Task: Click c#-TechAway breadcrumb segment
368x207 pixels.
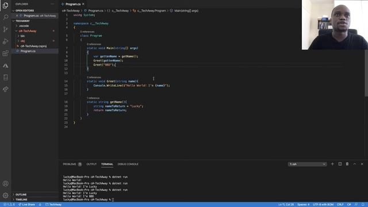Action: click(x=71, y=10)
